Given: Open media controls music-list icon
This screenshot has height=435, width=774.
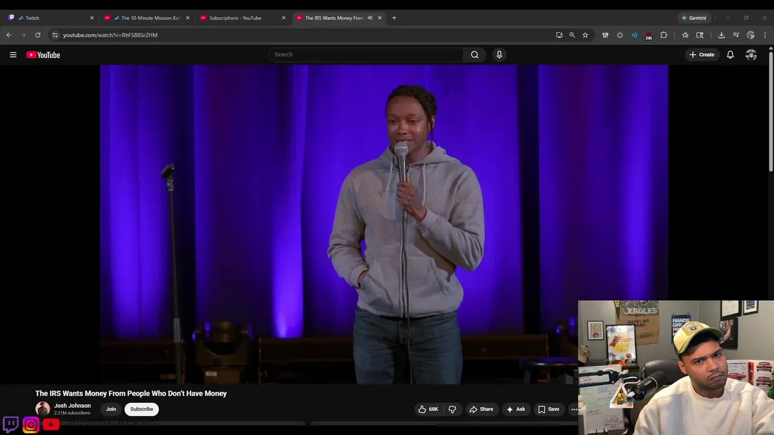Looking at the screenshot, I should click(x=736, y=35).
